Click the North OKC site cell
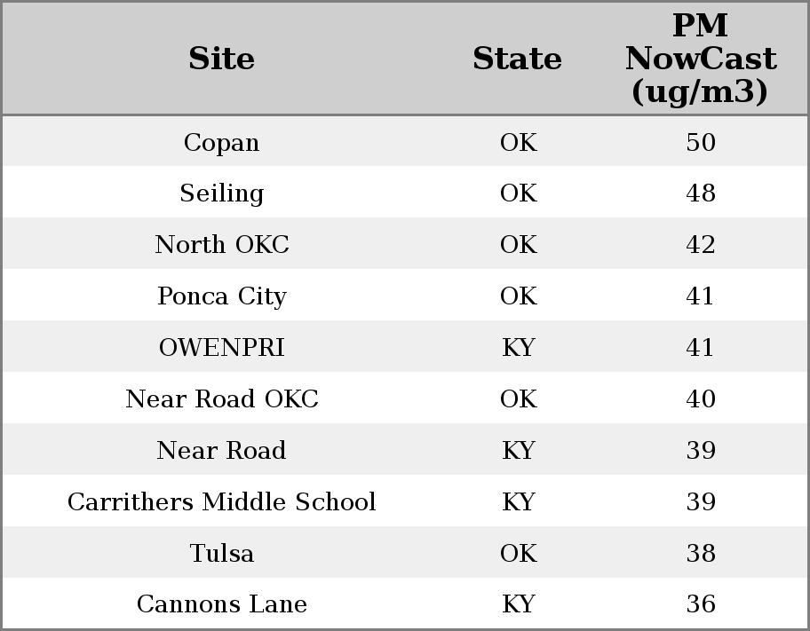810x631 pixels. 221,245
